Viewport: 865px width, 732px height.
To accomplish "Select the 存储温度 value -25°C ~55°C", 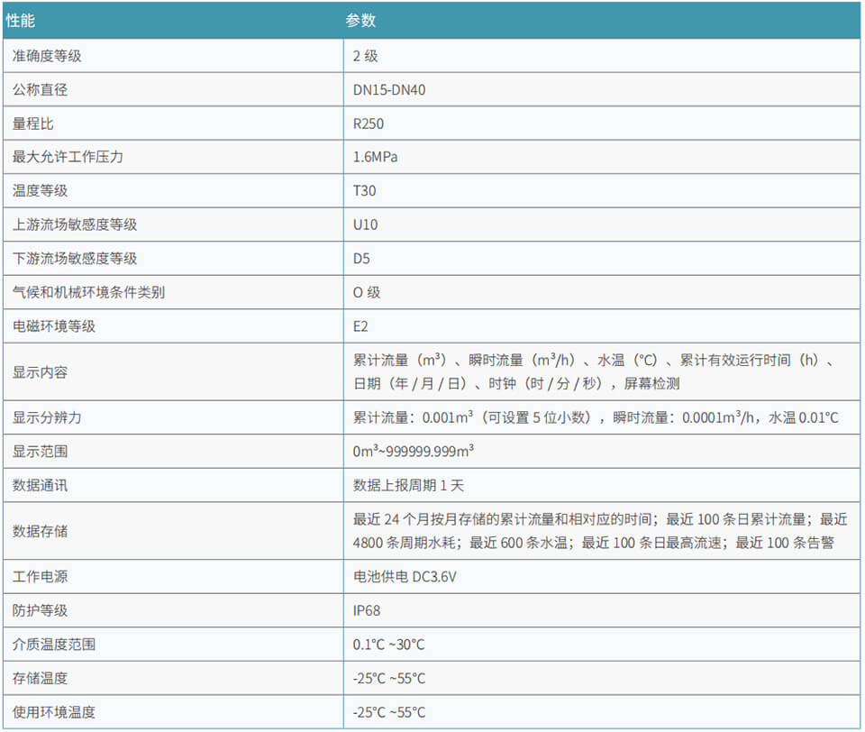I will pos(387,678).
